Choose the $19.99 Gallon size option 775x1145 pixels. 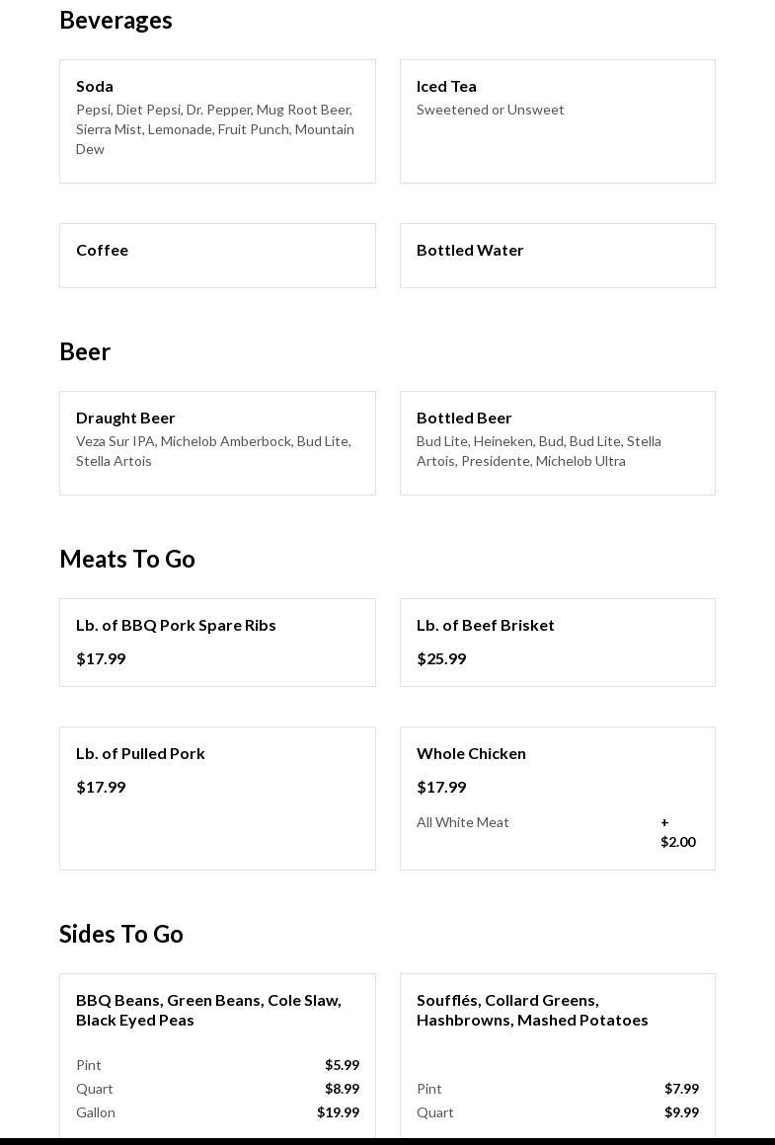pos(217,1112)
